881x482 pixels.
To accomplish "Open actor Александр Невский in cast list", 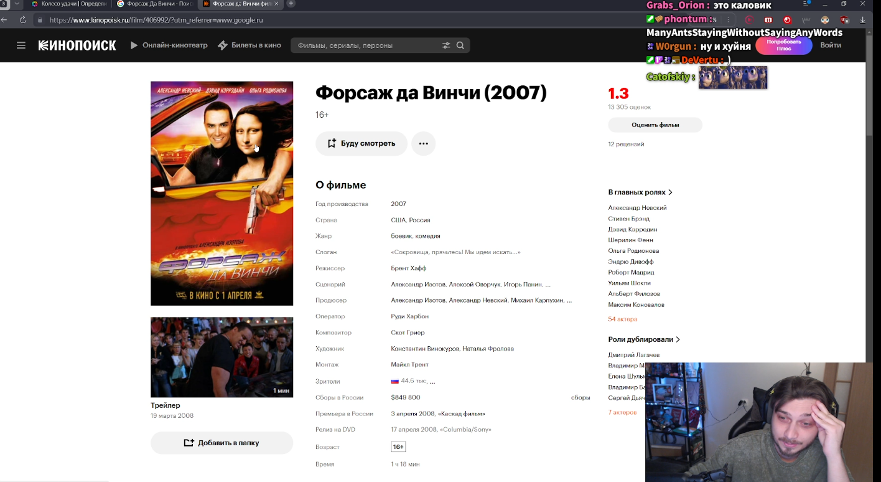I will click(638, 207).
